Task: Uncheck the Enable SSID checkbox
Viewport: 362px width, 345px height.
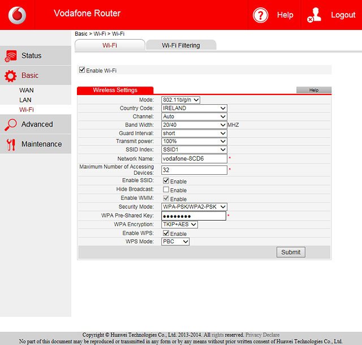Action: point(166,181)
